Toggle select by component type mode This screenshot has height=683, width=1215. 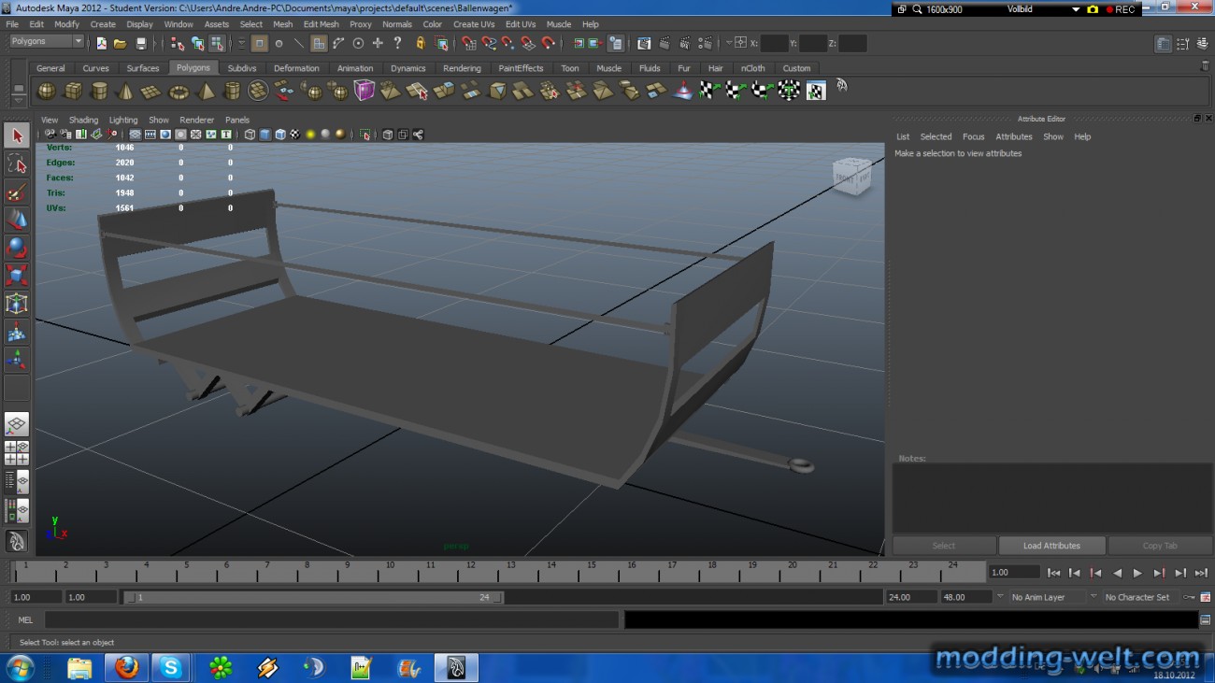click(217, 43)
